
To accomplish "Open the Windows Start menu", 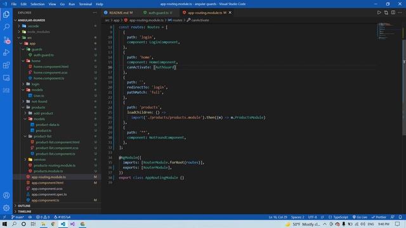I will pos(4,224).
